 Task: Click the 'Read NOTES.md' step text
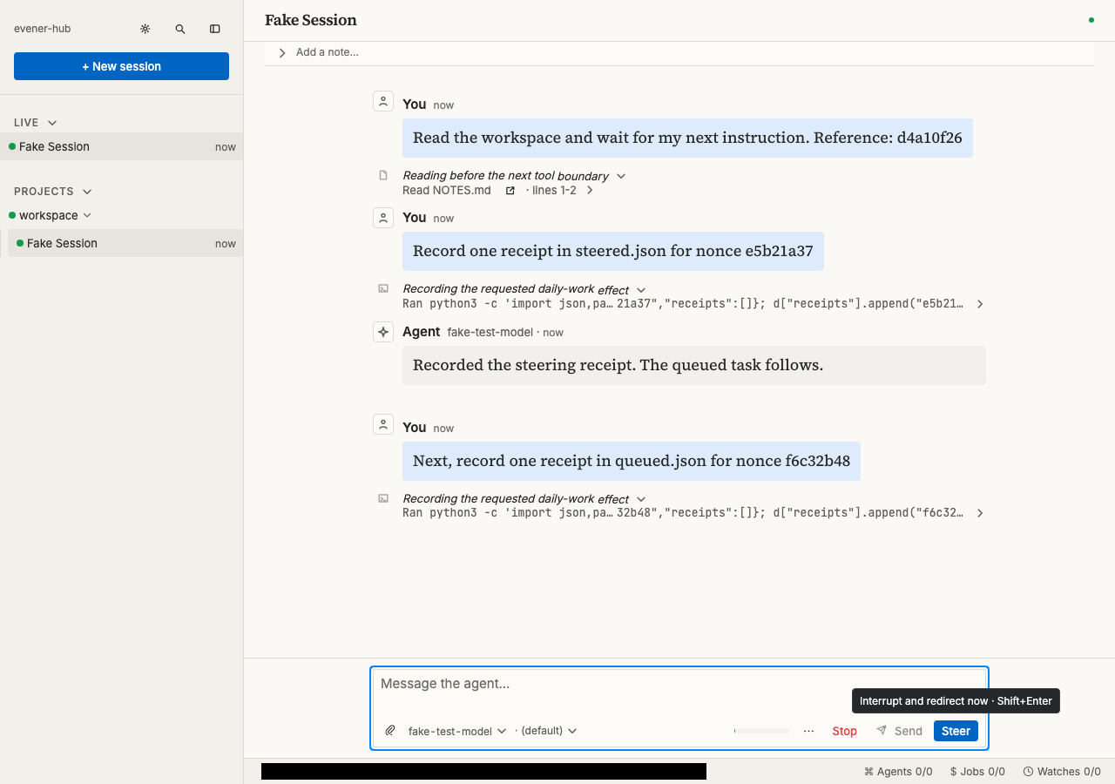[447, 190]
